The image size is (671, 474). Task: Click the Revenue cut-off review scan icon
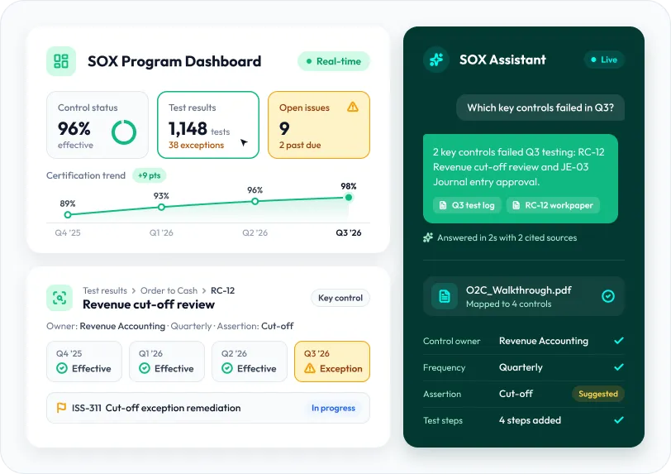point(59,297)
